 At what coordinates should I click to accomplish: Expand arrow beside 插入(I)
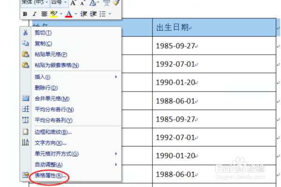pos(116,77)
